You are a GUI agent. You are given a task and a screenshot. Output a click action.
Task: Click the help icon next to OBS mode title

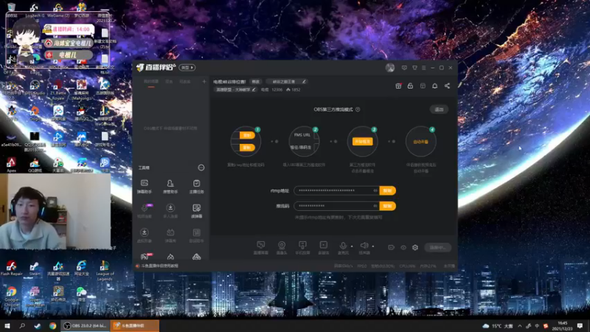358,109
